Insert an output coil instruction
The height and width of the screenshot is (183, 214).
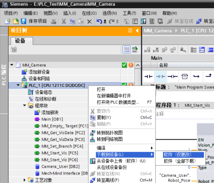pos(173,76)
